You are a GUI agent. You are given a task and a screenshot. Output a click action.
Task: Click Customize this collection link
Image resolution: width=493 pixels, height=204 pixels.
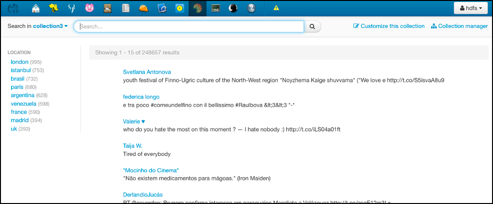click(389, 26)
